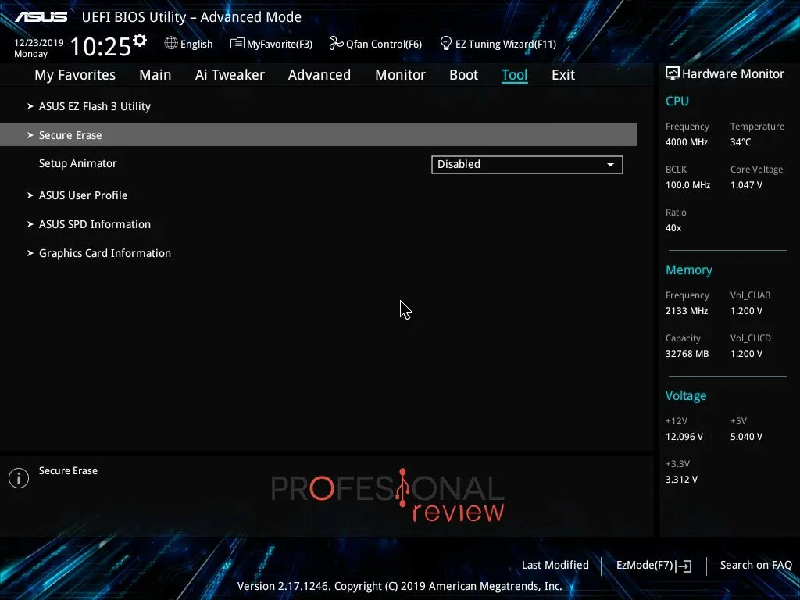
Task: Click the 3.312 V value
Action: (x=681, y=480)
